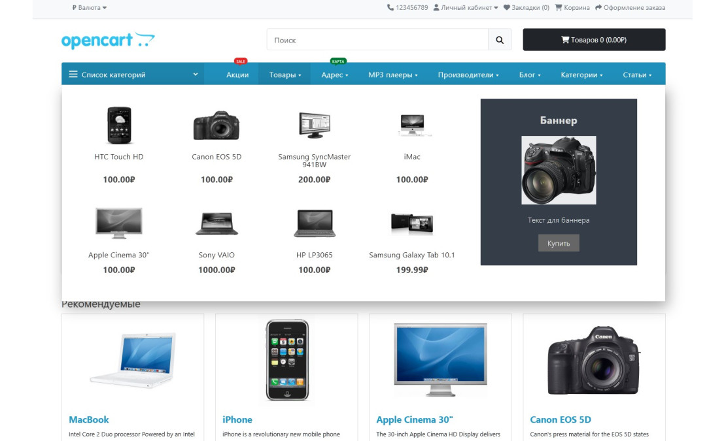This screenshot has width=726, height=441.
Task: Open the Производители menu
Action: click(x=468, y=74)
